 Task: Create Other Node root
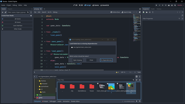[17, 29]
